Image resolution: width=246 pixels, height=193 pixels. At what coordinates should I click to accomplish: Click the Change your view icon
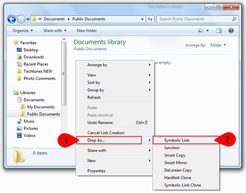coord(200,31)
